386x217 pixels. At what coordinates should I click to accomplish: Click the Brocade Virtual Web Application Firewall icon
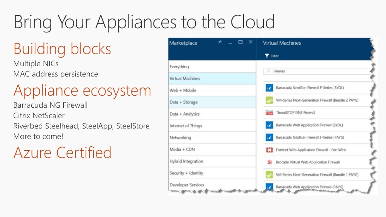[269, 162]
